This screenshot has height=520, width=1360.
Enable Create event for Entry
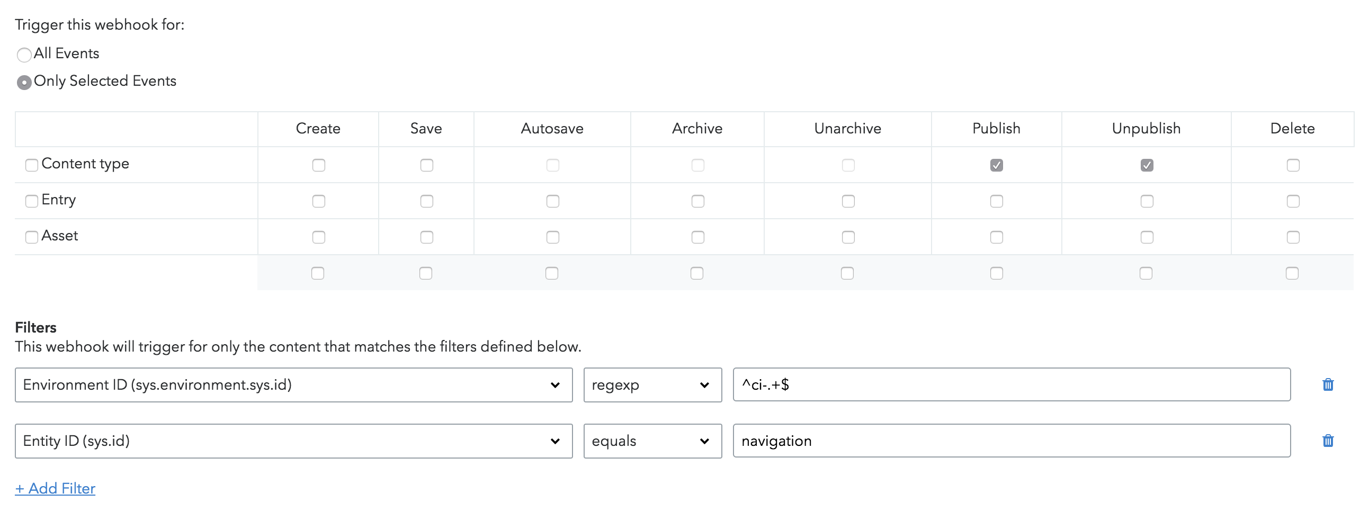pos(318,201)
